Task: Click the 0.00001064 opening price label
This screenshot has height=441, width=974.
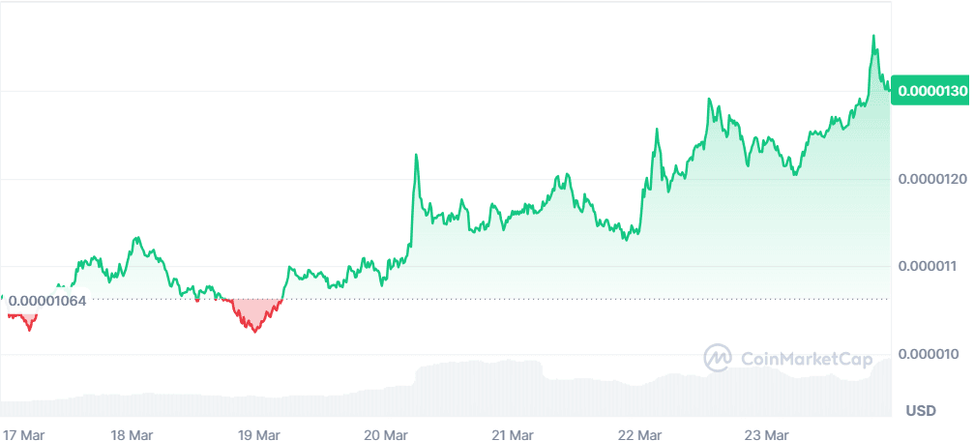Action: [47, 300]
